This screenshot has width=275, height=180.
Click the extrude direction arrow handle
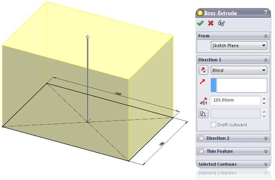88,37
